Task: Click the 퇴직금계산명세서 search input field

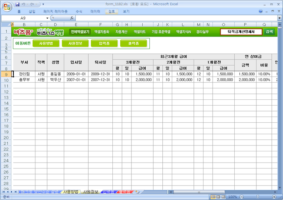Action: point(241,32)
